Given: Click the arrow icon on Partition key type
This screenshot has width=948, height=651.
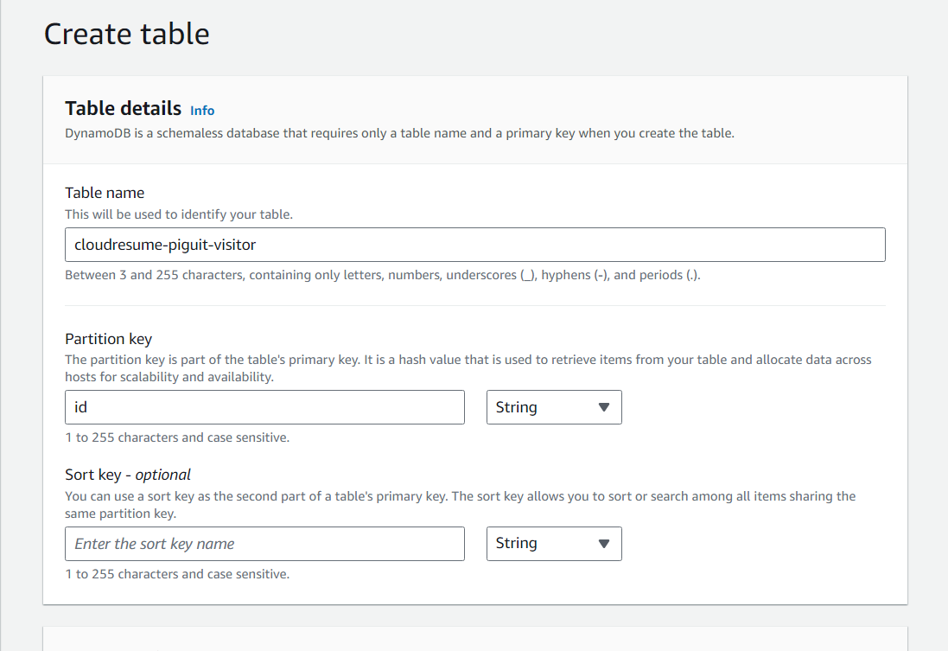Looking at the screenshot, I should coord(603,407).
